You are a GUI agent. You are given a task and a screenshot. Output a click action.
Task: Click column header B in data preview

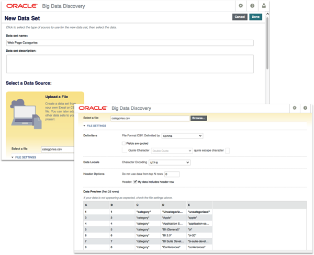(122, 205)
